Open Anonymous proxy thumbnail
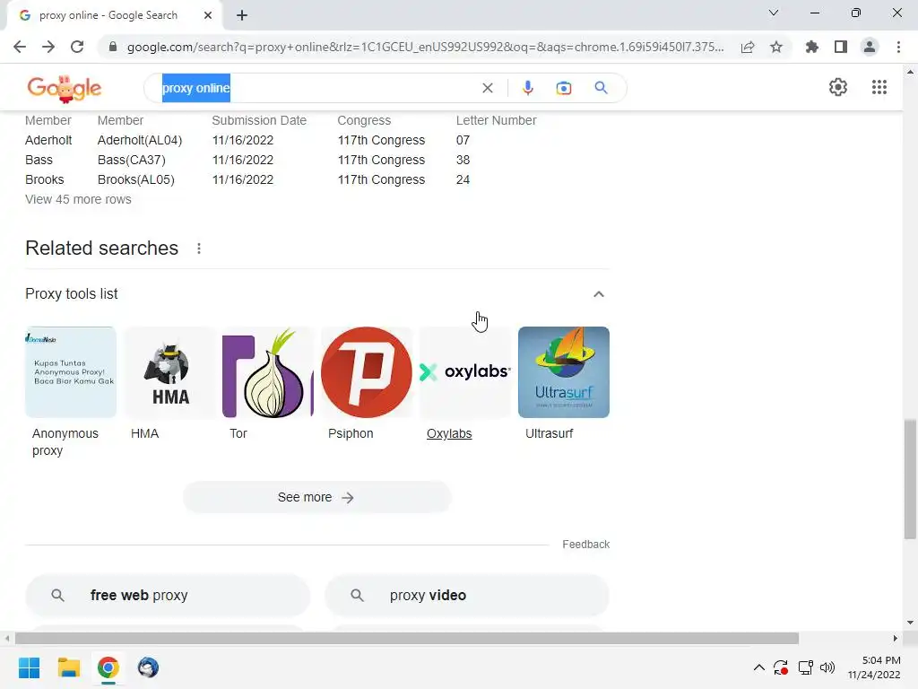 [x=71, y=372]
